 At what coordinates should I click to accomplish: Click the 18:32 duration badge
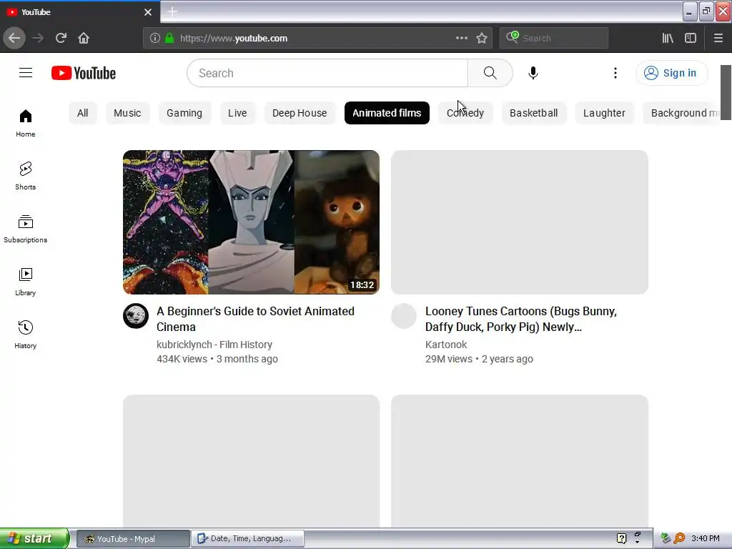click(x=362, y=285)
